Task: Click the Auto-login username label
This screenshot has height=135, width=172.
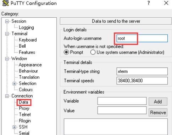Action: (x=83, y=39)
